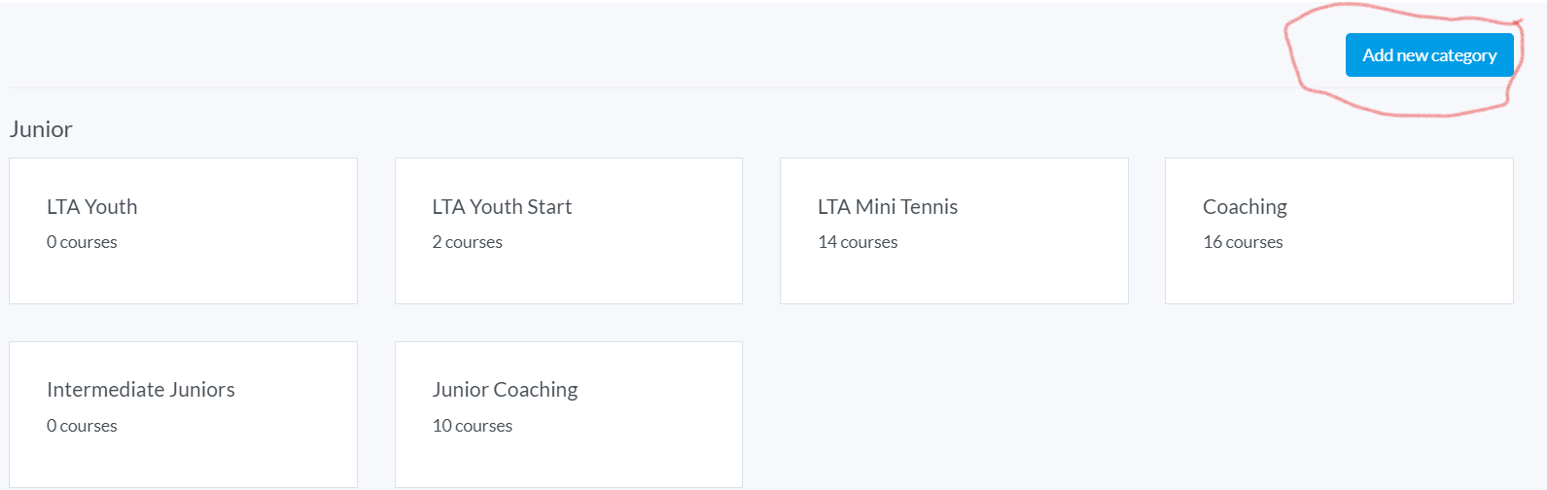1547x490 pixels.
Task: Click "0 courses" under Intermediate Juniors
Action: coord(82,426)
